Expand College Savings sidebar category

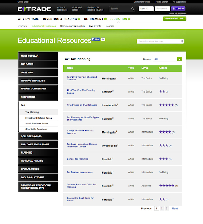tap(38, 136)
